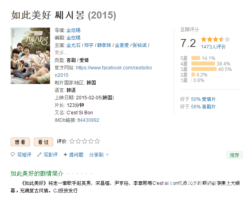This screenshot has height=203, width=252.
Task: Expand cast list with 更多...
Action: click(61, 52)
